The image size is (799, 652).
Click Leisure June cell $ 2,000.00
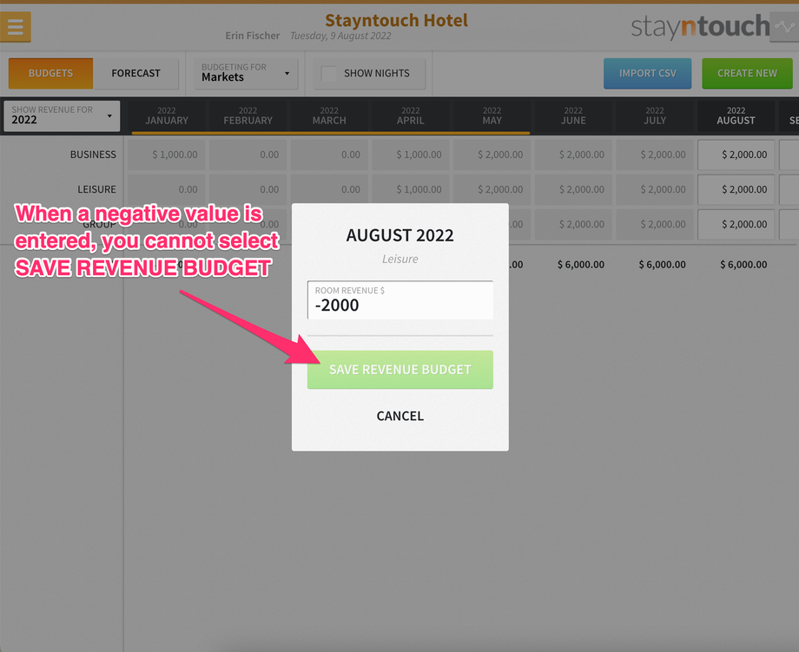point(573,189)
